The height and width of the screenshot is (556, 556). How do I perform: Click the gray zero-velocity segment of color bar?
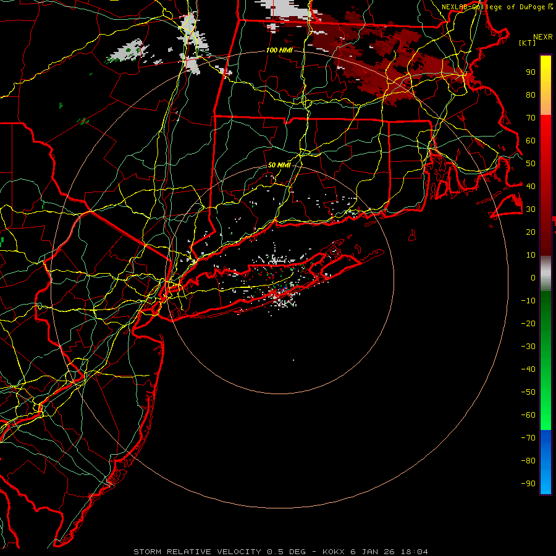545,273
